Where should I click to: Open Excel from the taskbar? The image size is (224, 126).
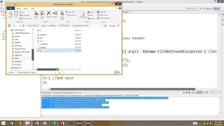[54, 123]
